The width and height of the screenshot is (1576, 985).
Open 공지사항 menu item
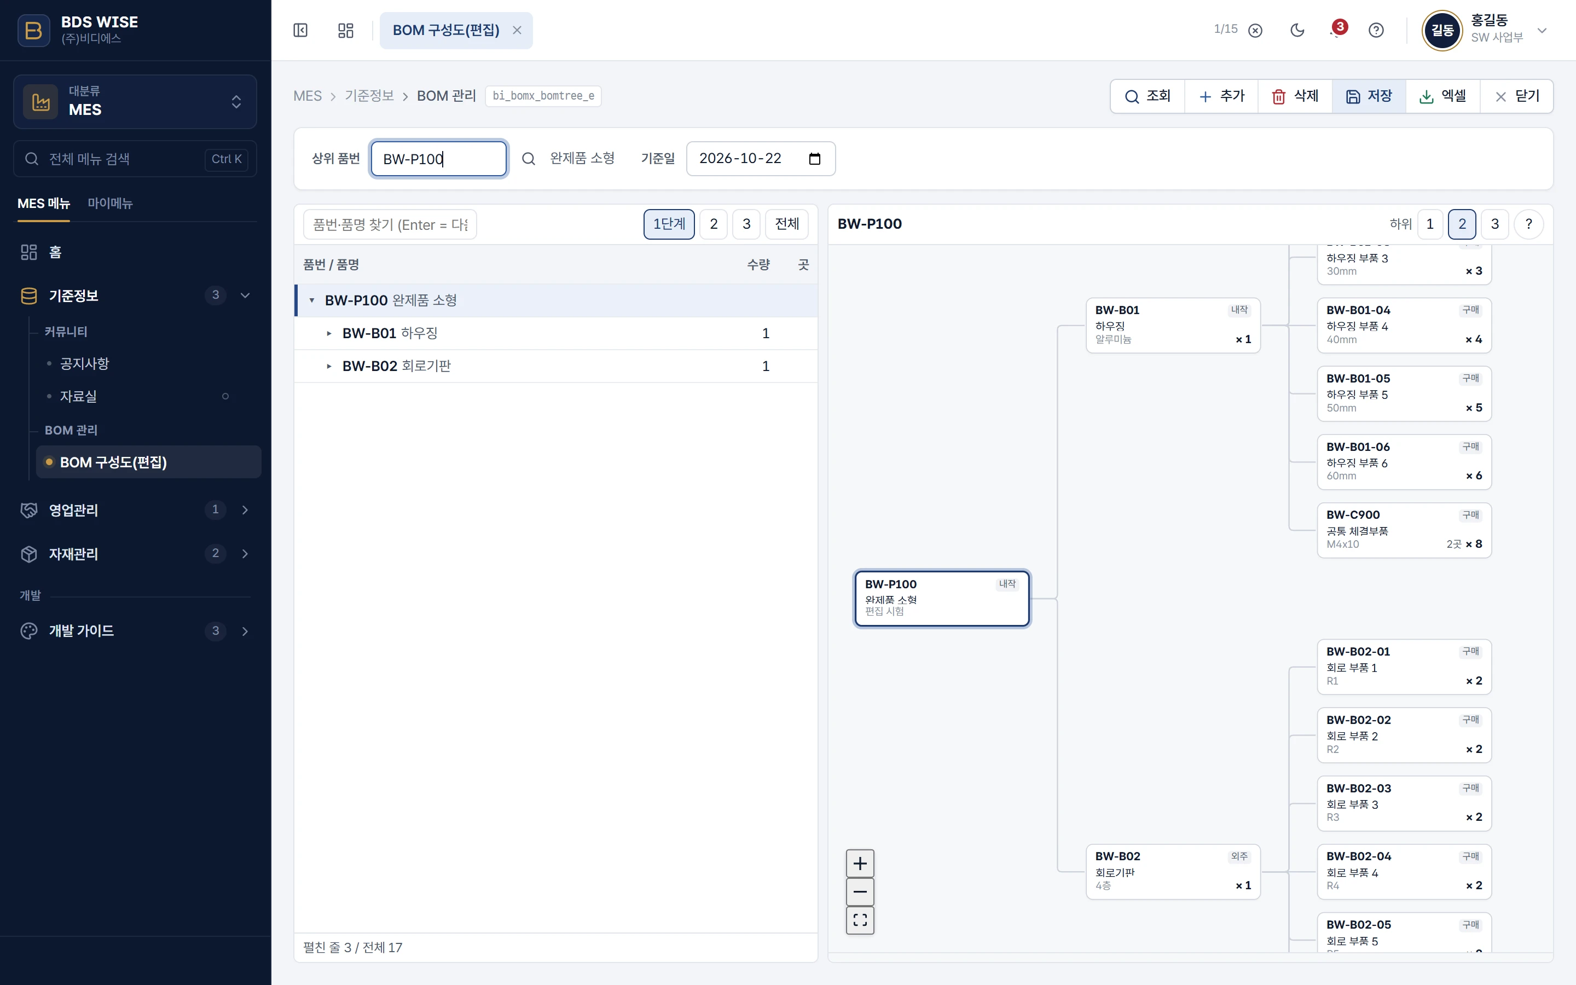click(85, 363)
